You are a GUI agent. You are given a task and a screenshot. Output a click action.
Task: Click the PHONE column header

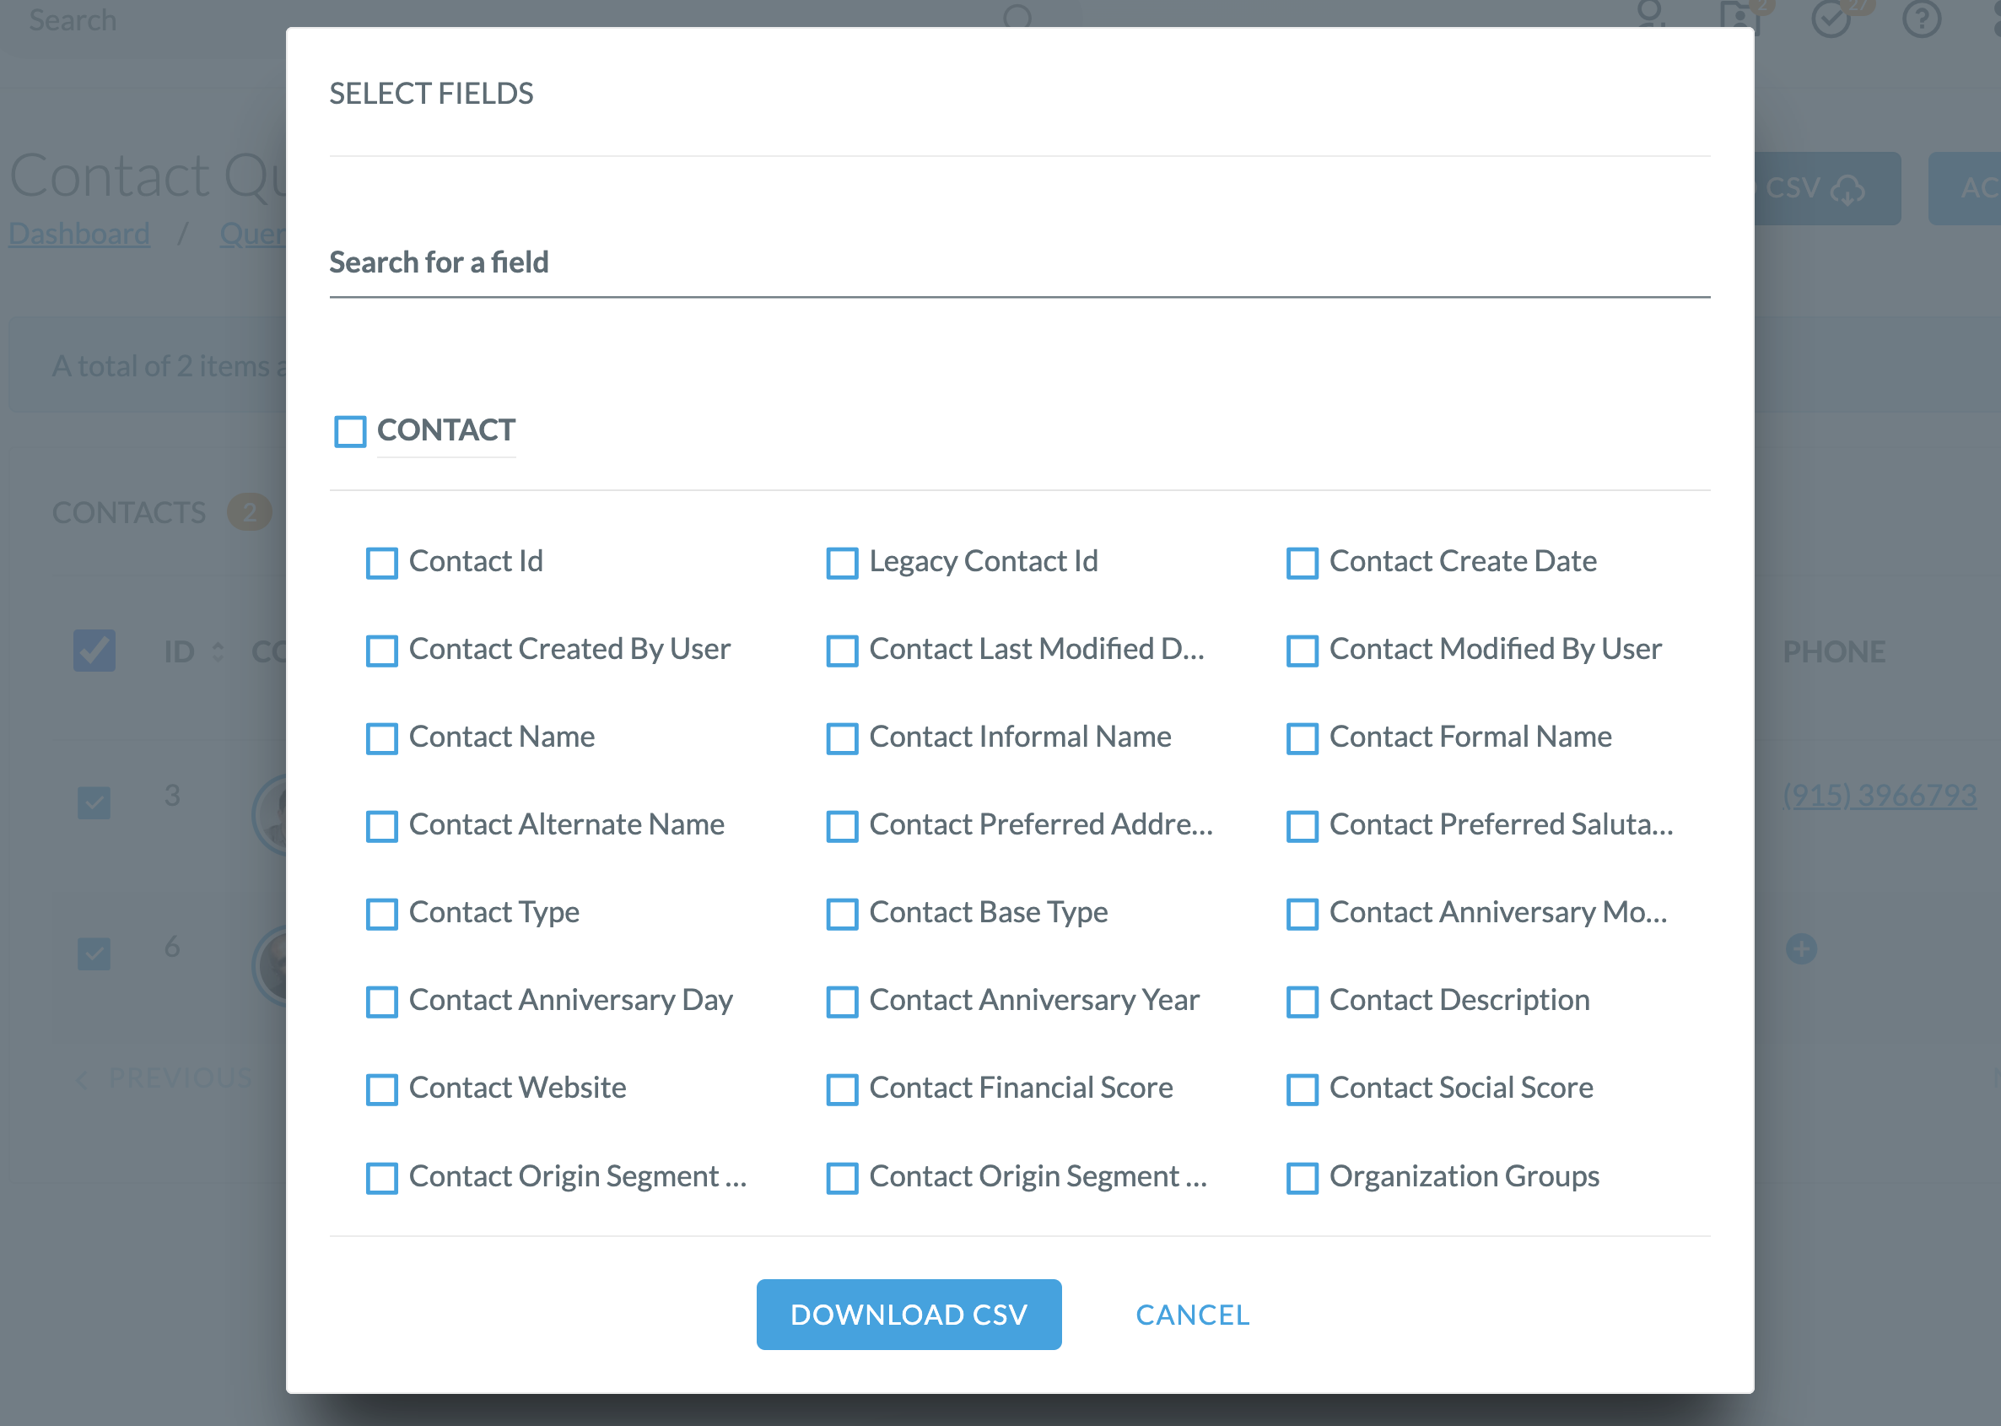click(1833, 651)
